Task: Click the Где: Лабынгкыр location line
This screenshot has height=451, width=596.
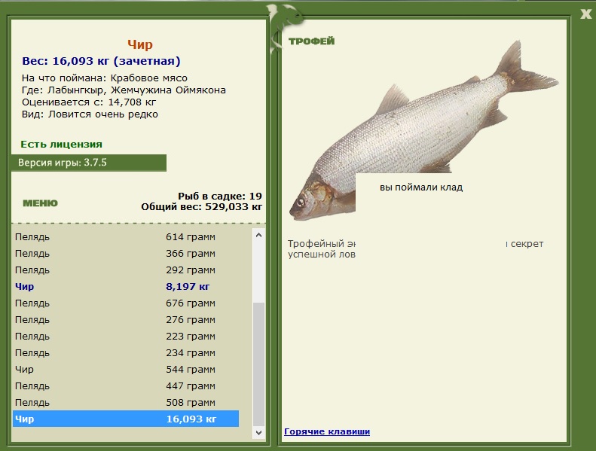Action: point(124,90)
